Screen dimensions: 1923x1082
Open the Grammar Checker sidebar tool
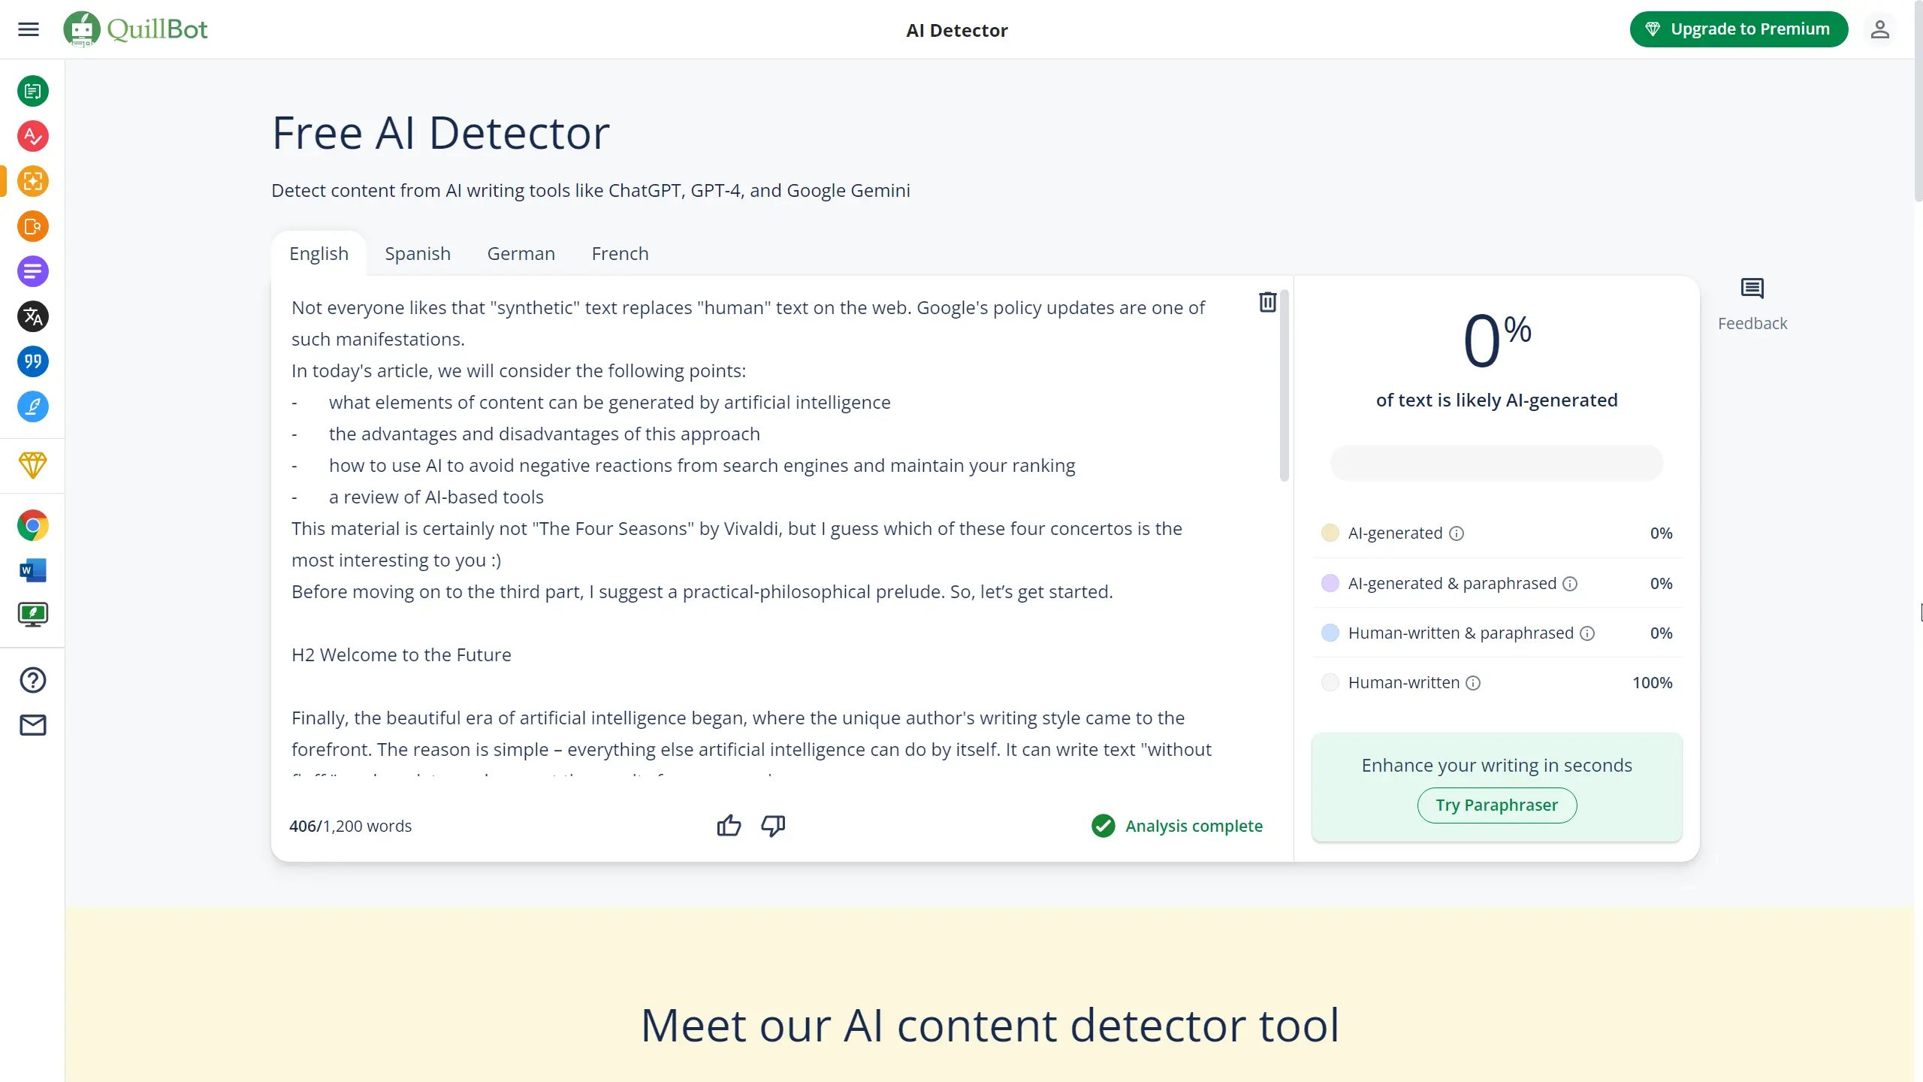click(x=33, y=136)
